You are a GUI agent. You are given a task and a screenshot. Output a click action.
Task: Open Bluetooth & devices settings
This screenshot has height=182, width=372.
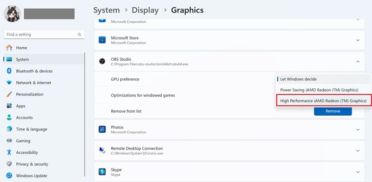(44, 71)
